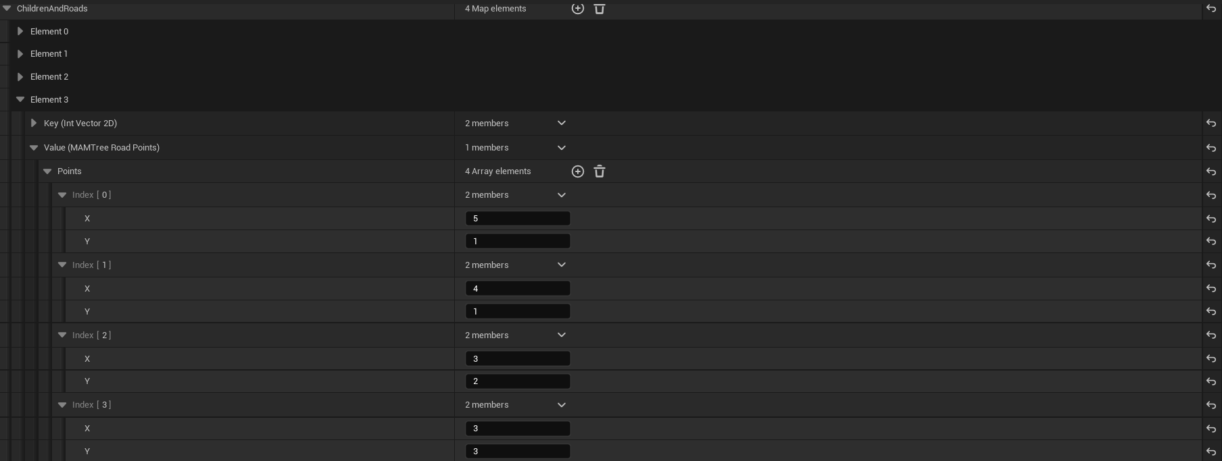Image resolution: width=1222 pixels, height=461 pixels.
Task: Remove all ChildrenAndRoads map elements
Action: pyautogui.click(x=600, y=9)
